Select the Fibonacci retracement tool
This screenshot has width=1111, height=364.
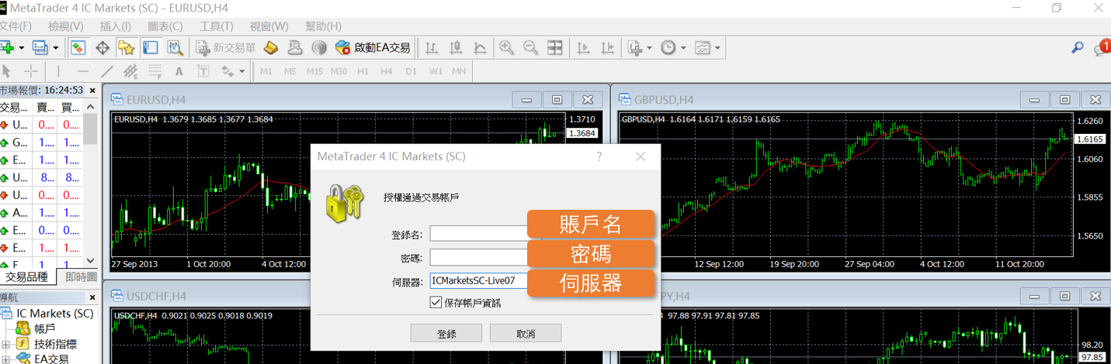click(154, 71)
